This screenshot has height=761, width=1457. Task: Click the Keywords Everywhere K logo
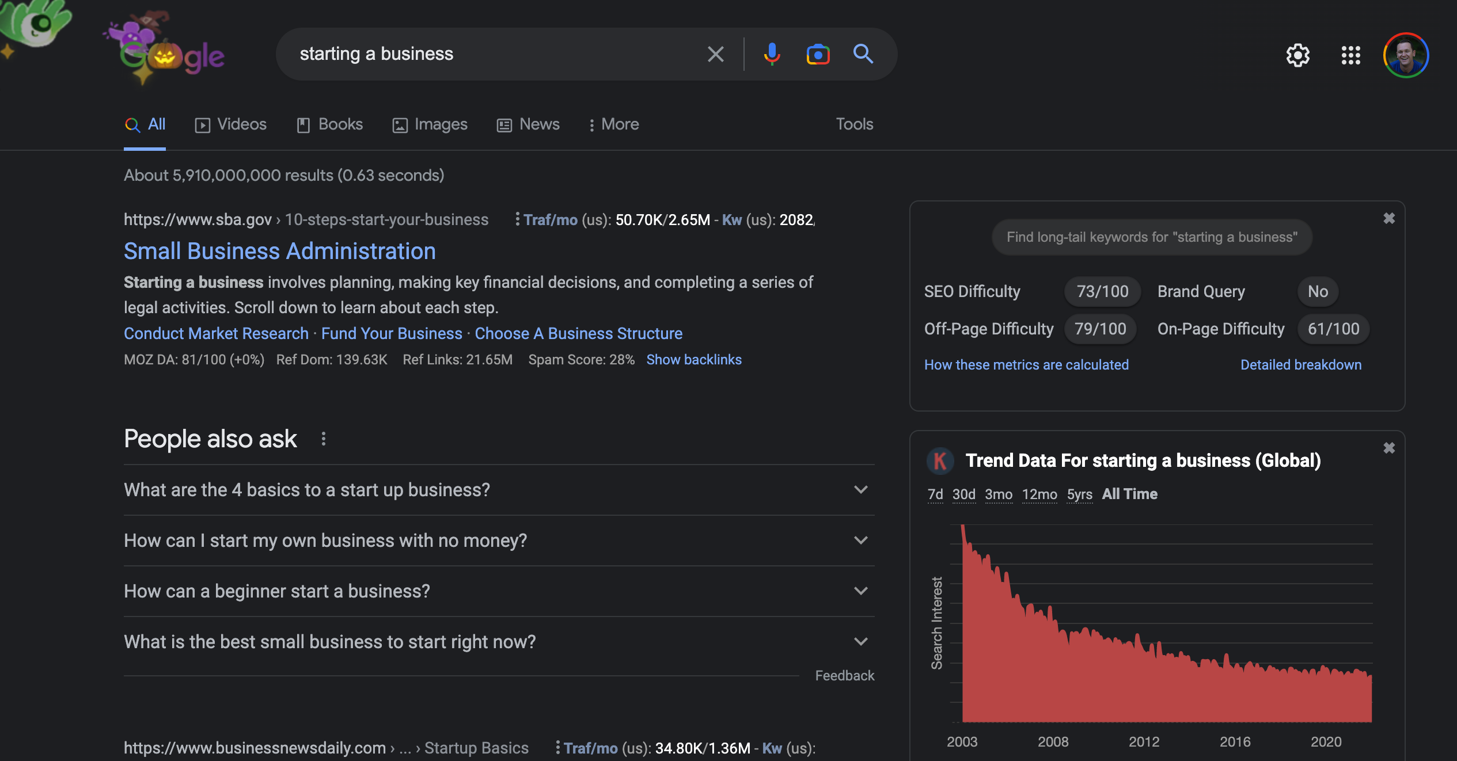click(x=940, y=461)
